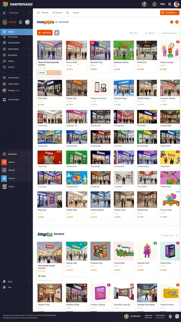The width and height of the screenshot is (181, 322).
Task: Click the grey square icon button beside orange button
Action: coord(57,33)
